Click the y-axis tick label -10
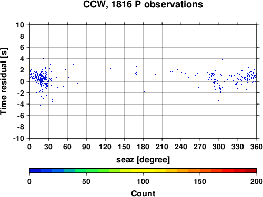This screenshot has height=197, width=263. tap(18, 138)
